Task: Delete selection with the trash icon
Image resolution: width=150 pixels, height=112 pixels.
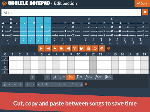Action: click(x=88, y=48)
